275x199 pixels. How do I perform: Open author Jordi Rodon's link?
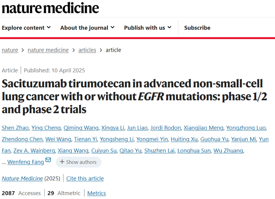click(x=165, y=128)
